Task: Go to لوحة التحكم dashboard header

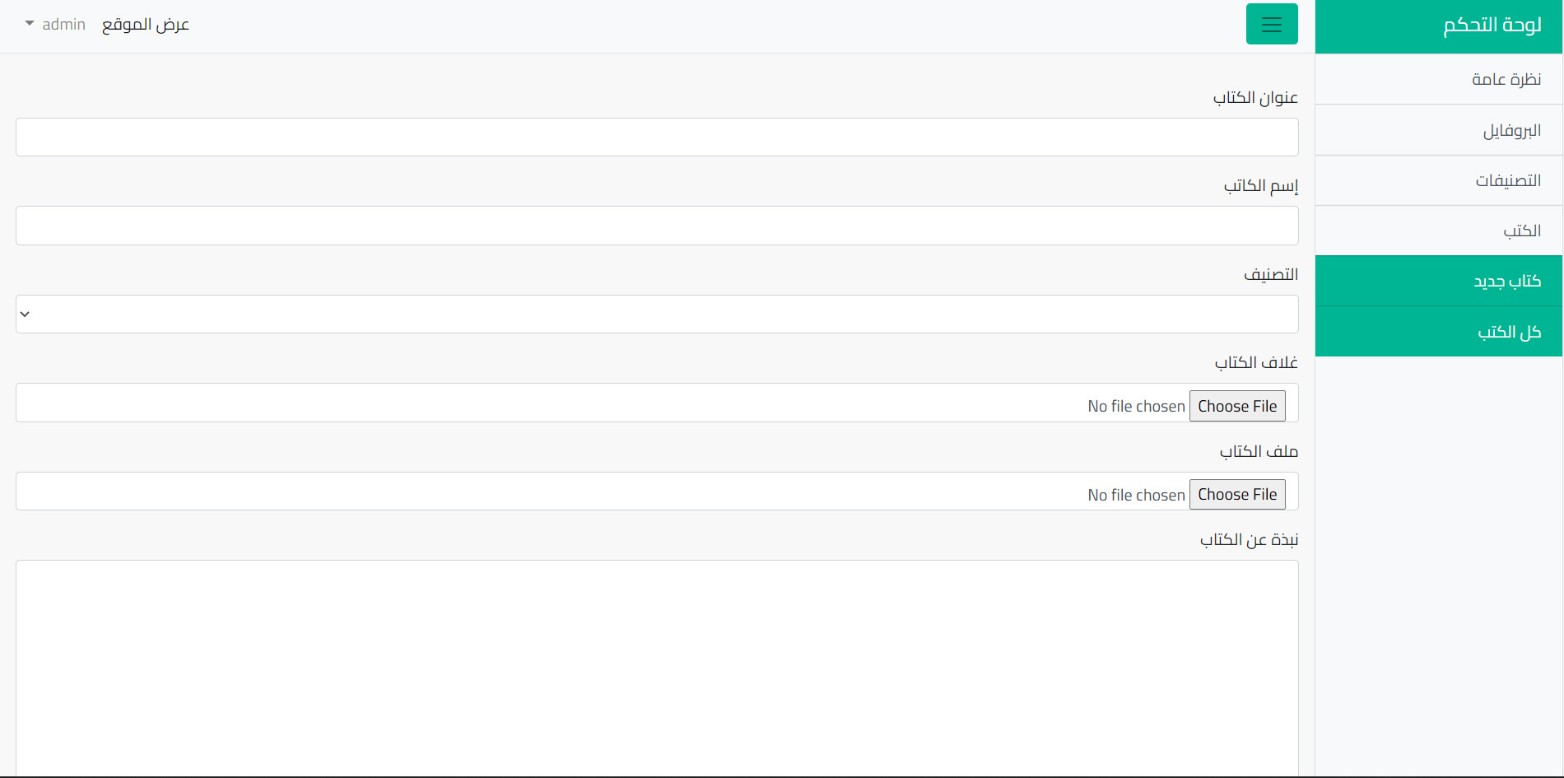Action: (1492, 26)
